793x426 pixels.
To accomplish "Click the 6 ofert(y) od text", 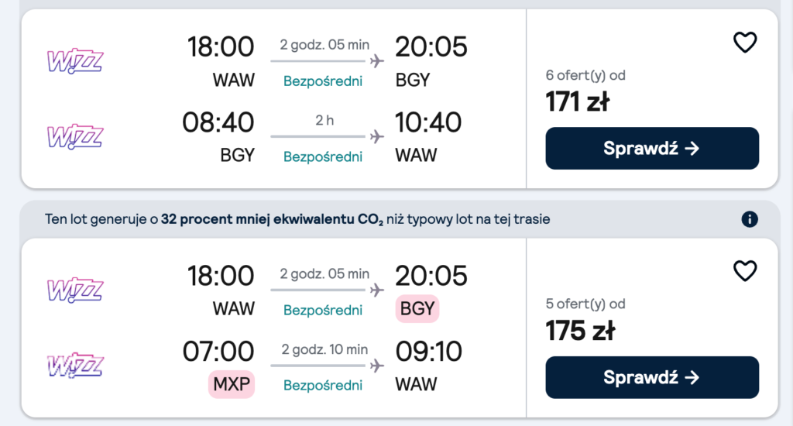I will 585,75.
